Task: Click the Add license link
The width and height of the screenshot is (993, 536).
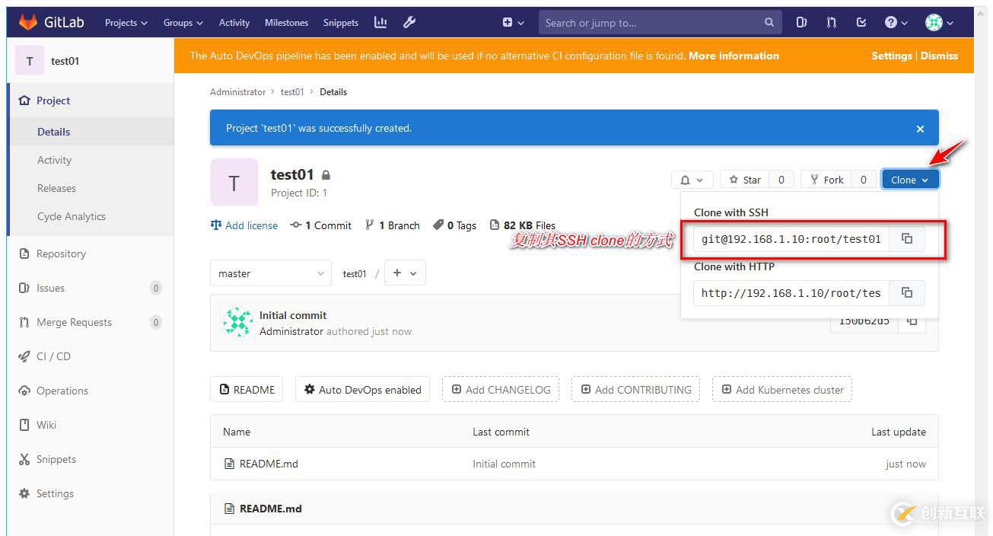Action: click(x=244, y=225)
